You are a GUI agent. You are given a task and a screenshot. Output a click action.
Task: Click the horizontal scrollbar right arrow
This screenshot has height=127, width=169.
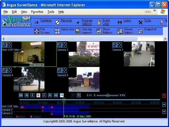click(x=165, y=39)
